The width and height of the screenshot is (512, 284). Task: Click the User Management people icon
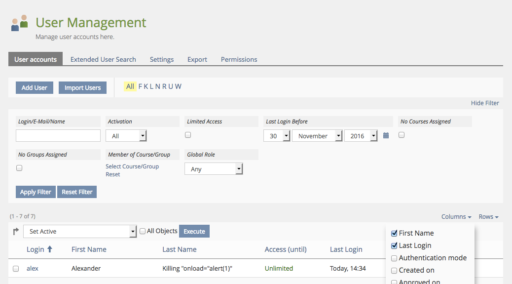click(20, 24)
